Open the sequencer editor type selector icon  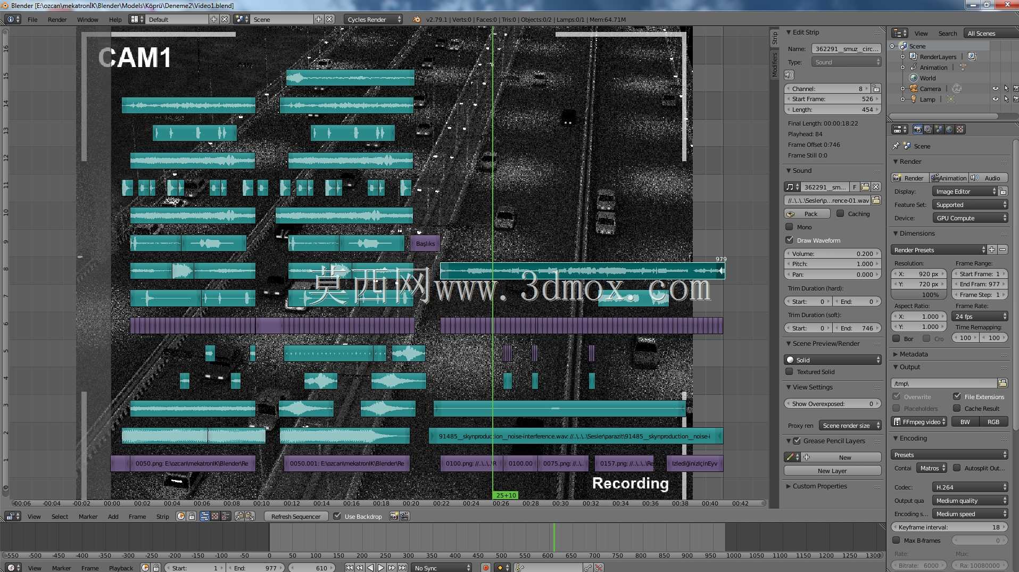[12, 516]
